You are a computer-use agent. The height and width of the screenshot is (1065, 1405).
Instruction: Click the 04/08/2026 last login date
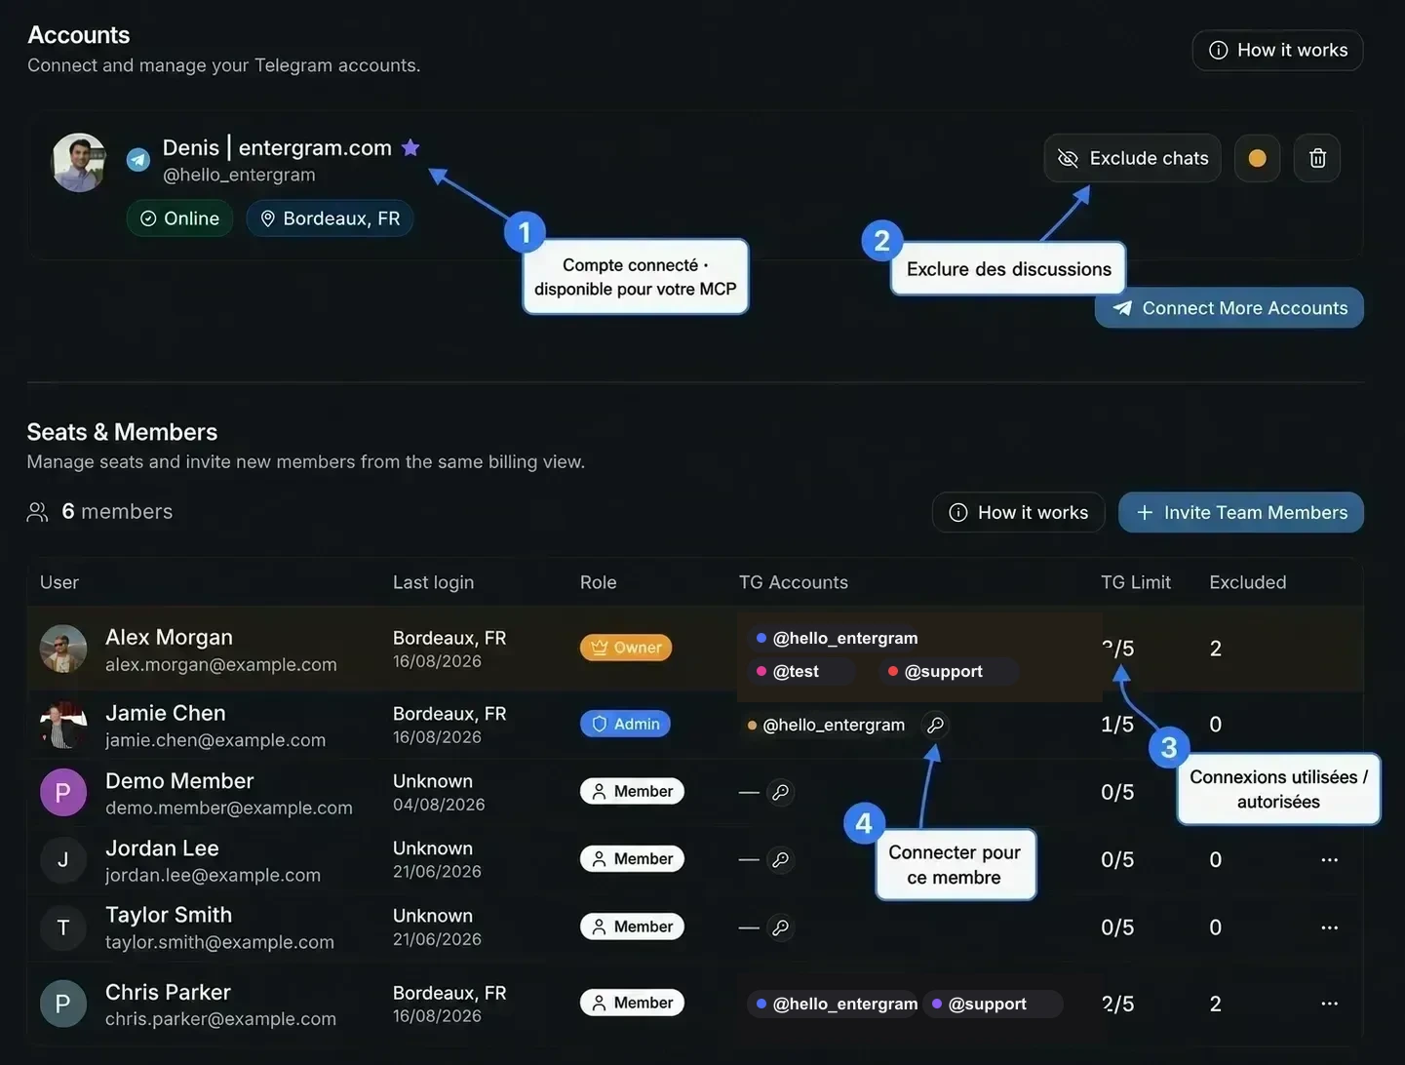click(439, 805)
